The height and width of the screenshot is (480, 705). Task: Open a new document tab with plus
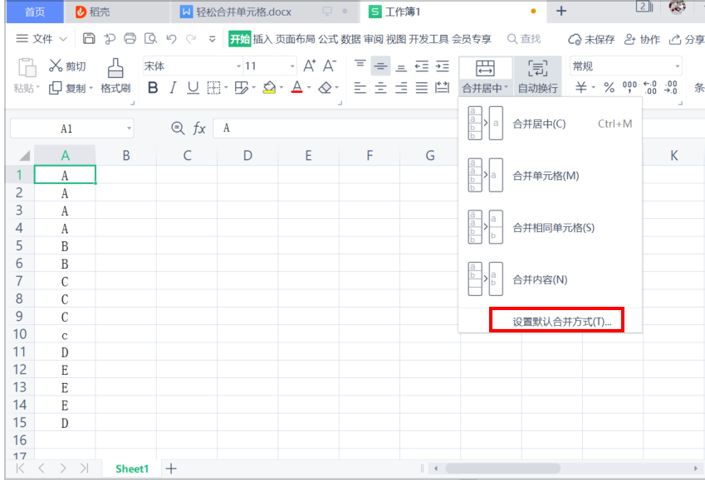click(561, 12)
